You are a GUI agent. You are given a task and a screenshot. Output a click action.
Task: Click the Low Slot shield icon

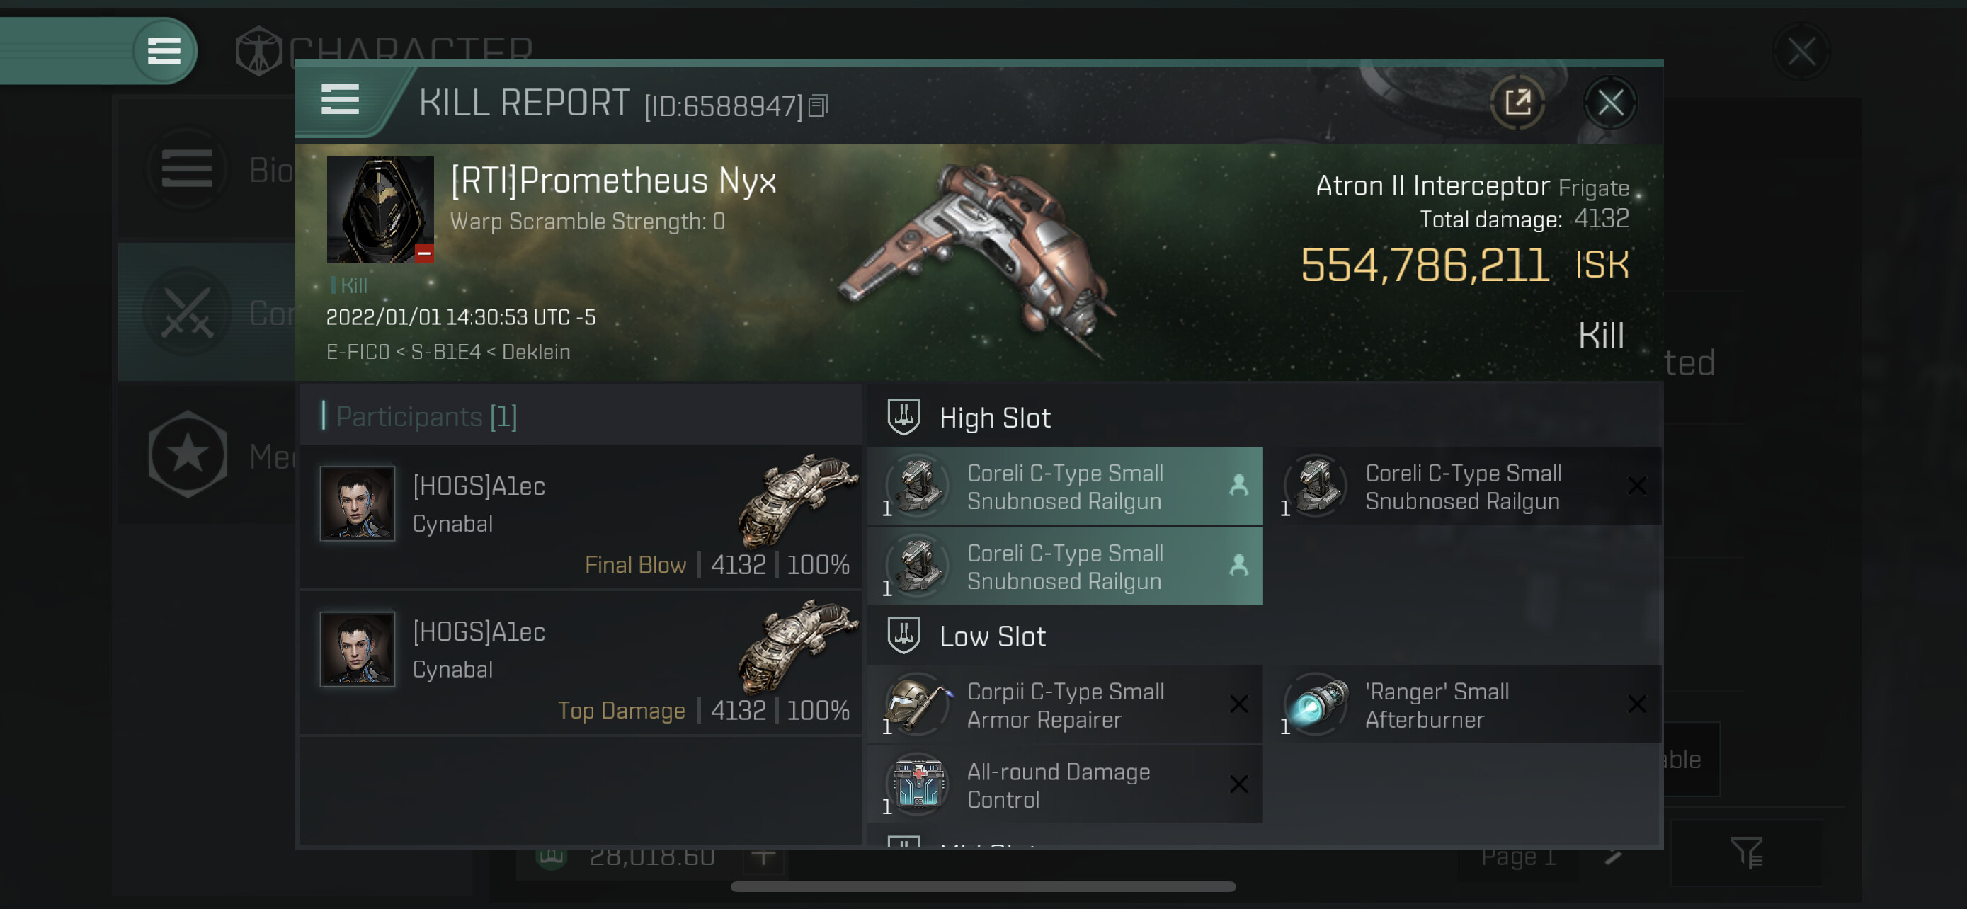pyautogui.click(x=903, y=636)
